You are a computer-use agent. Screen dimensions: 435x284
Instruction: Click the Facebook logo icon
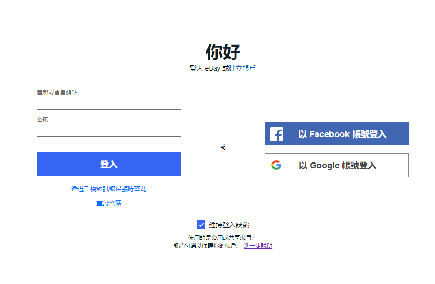pyautogui.click(x=277, y=134)
